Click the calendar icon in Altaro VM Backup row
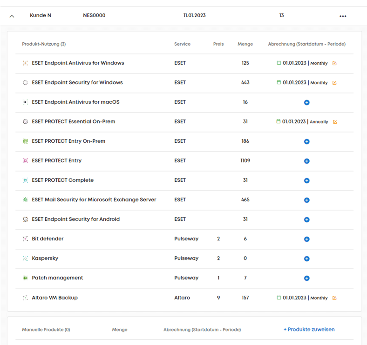The height and width of the screenshot is (345, 367). [x=279, y=298]
